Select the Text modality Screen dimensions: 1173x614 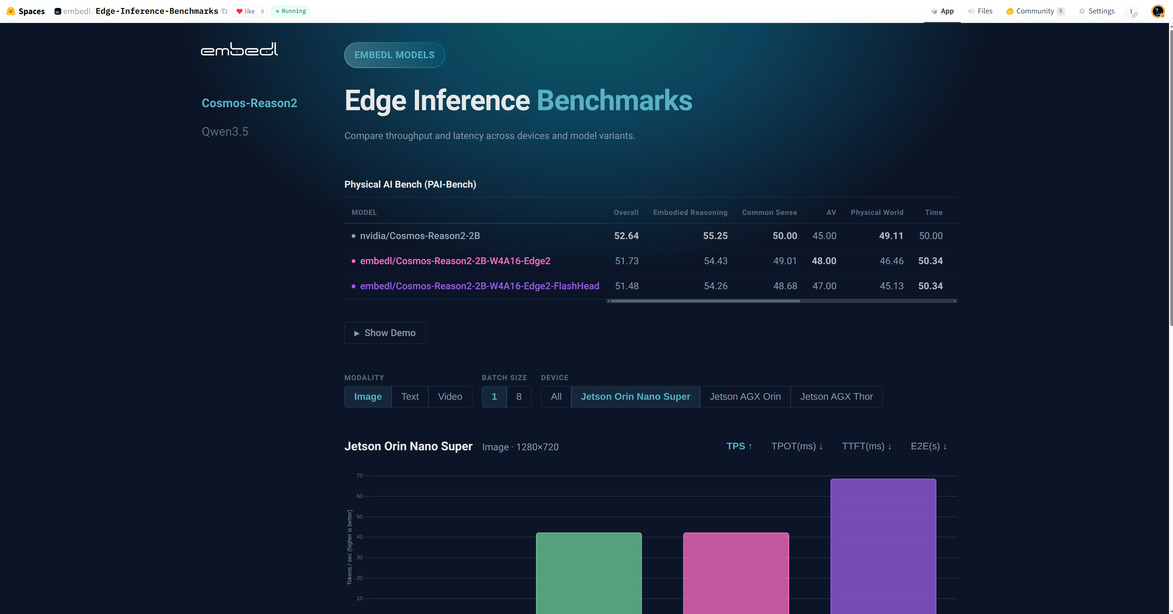point(410,397)
